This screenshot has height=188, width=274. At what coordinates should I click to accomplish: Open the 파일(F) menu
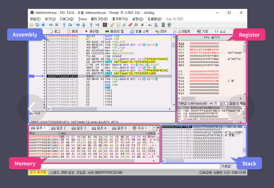pos(35,19)
